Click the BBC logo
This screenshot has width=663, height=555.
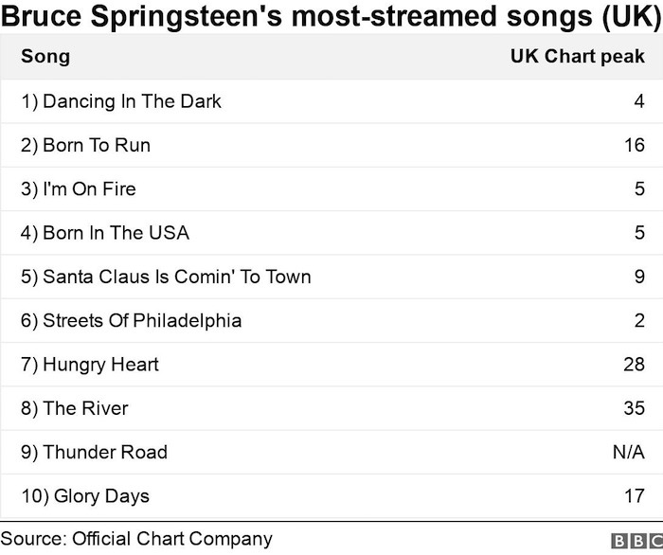pyautogui.click(x=637, y=541)
